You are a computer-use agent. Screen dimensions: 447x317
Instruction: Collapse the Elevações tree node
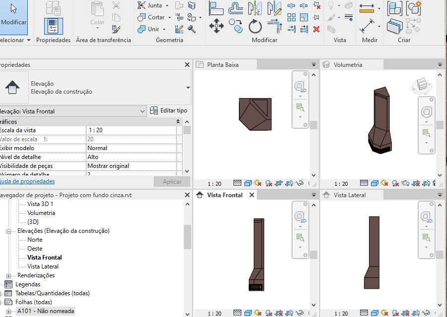[9, 231]
